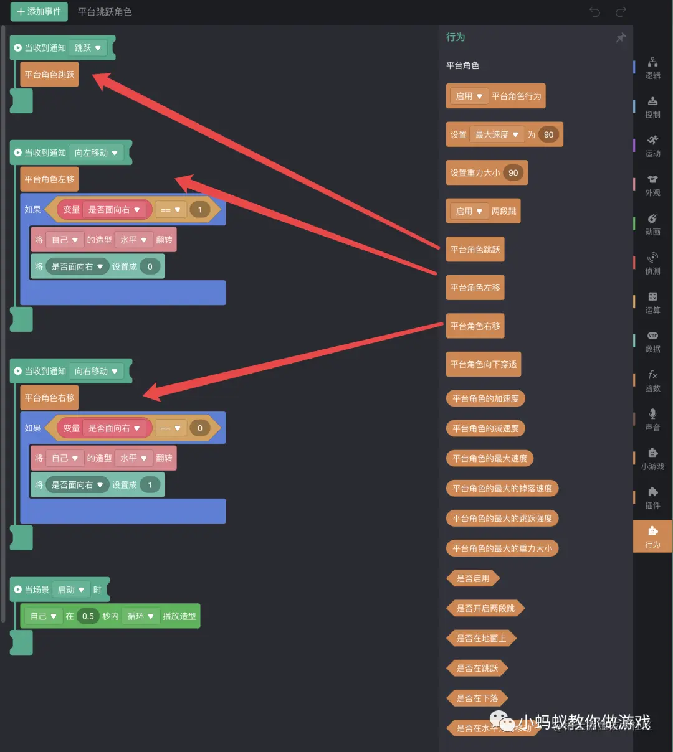
Task: Click the 平台角色右移 block in workspace
Action: click(x=49, y=398)
